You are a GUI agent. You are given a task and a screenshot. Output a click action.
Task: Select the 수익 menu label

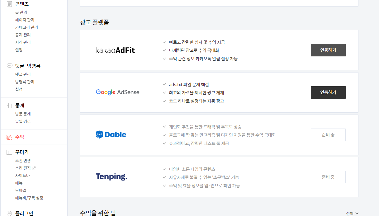20,137
